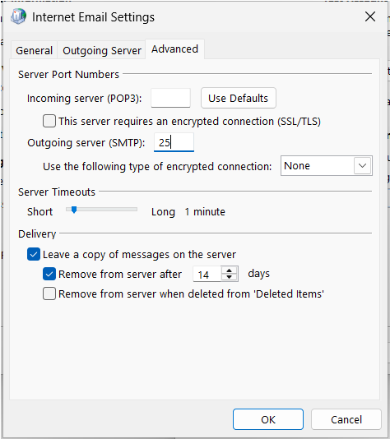Open the Outgoing Server tab
This screenshot has height=439, width=390.
click(102, 50)
